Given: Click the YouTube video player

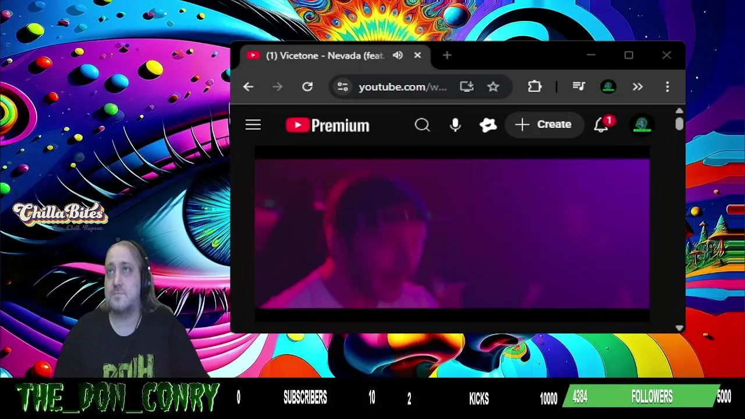Looking at the screenshot, I should pyautogui.click(x=452, y=233).
